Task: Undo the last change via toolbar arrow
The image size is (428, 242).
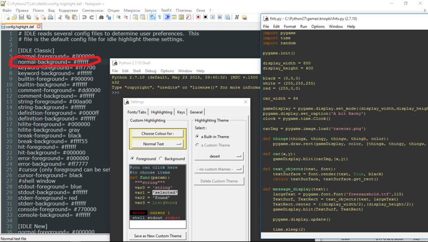Action: [x=85, y=17]
